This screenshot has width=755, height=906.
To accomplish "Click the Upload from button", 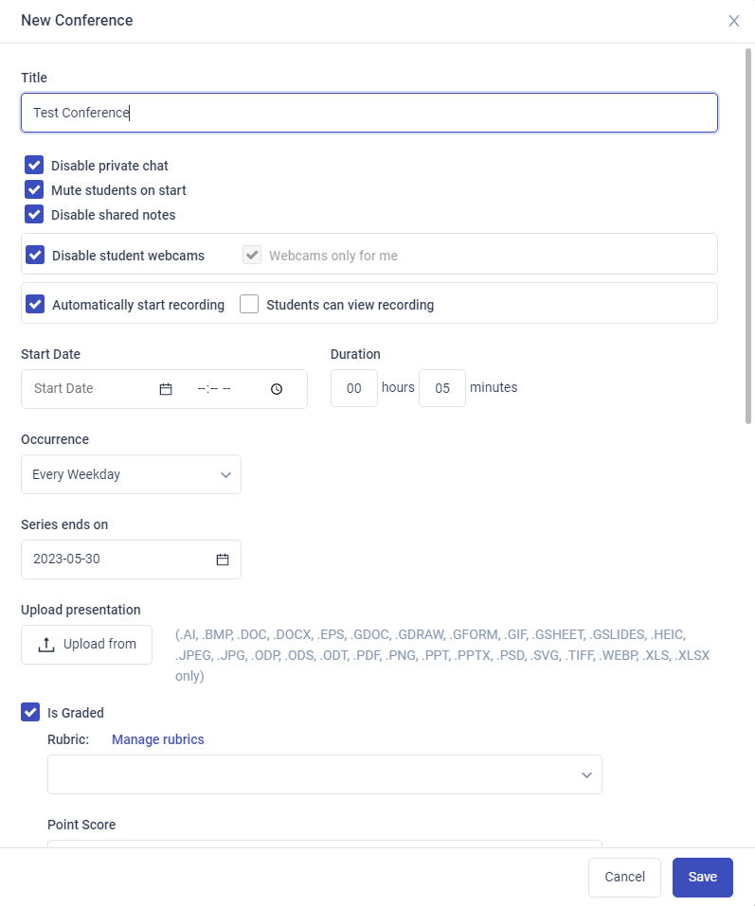I will [x=87, y=645].
